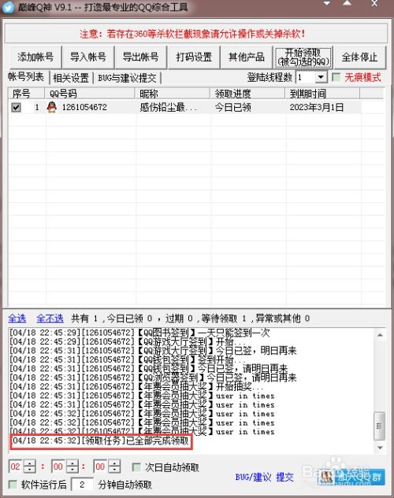The height and width of the screenshot is (498, 394).
Task: Minimize window via title bar arrow
Action: tap(326, 4)
